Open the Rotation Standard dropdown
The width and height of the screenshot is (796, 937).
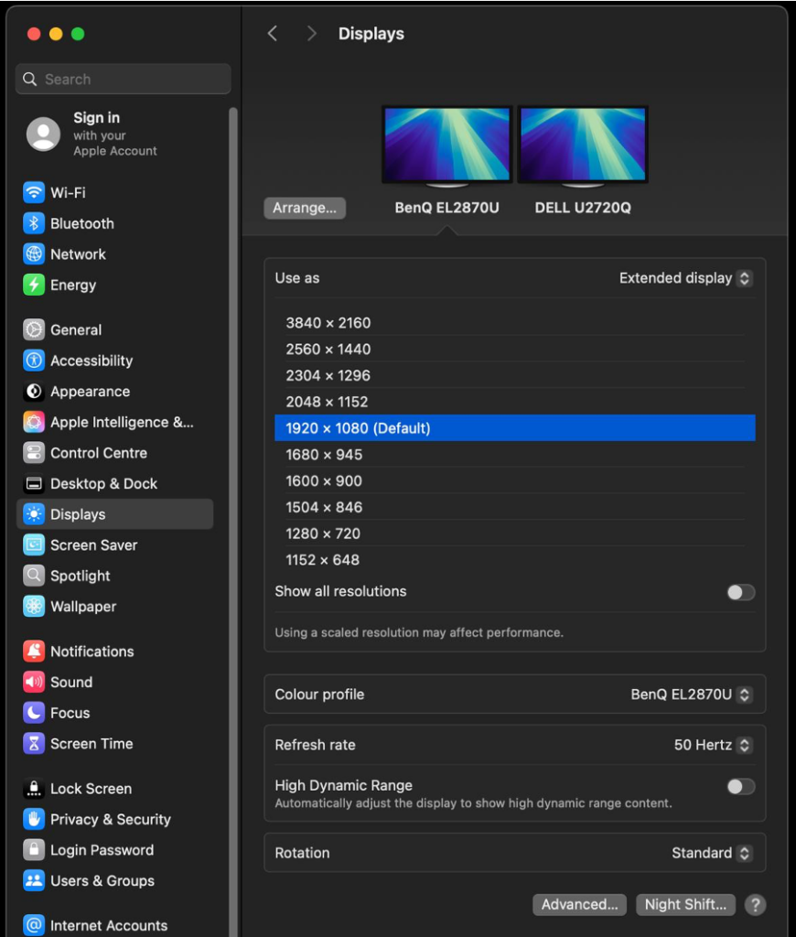click(711, 853)
